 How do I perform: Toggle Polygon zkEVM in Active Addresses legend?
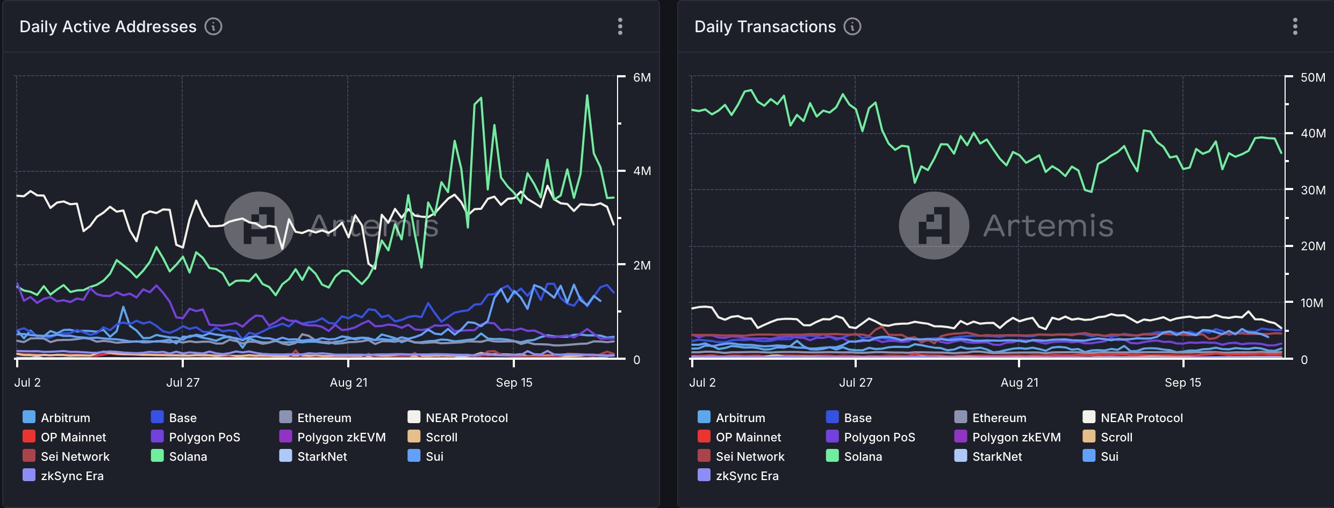click(x=332, y=437)
